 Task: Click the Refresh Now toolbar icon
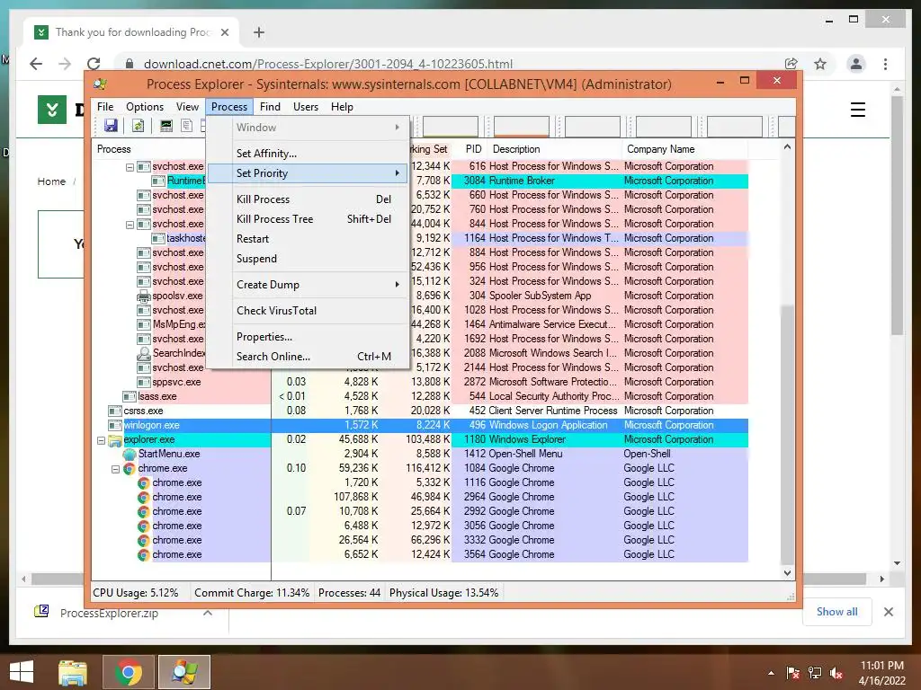138,126
